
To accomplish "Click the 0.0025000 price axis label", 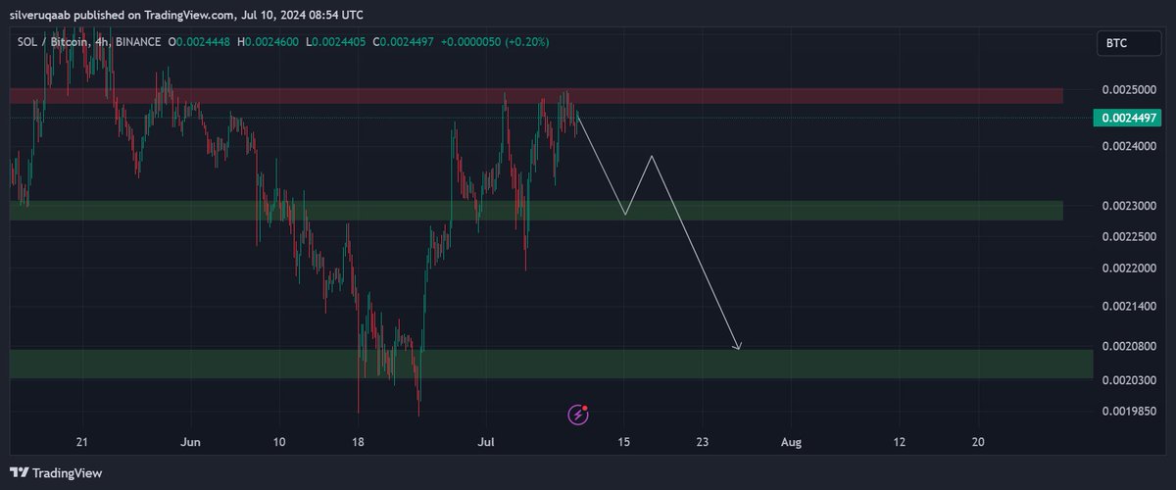I will coord(1128,89).
